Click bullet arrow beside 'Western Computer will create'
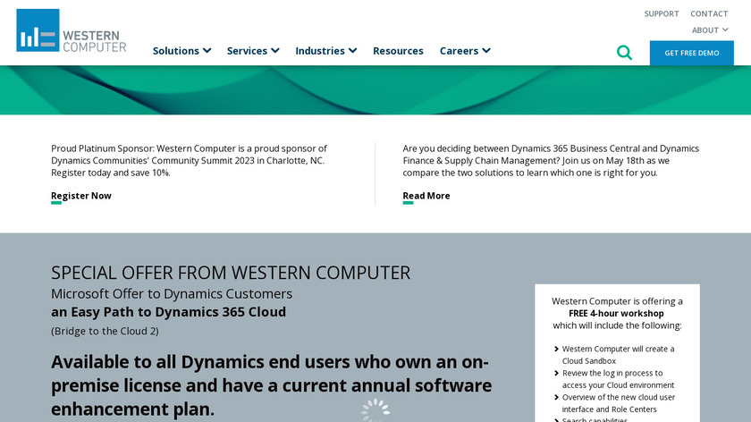Screen dimensions: 751x422 click(556, 350)
